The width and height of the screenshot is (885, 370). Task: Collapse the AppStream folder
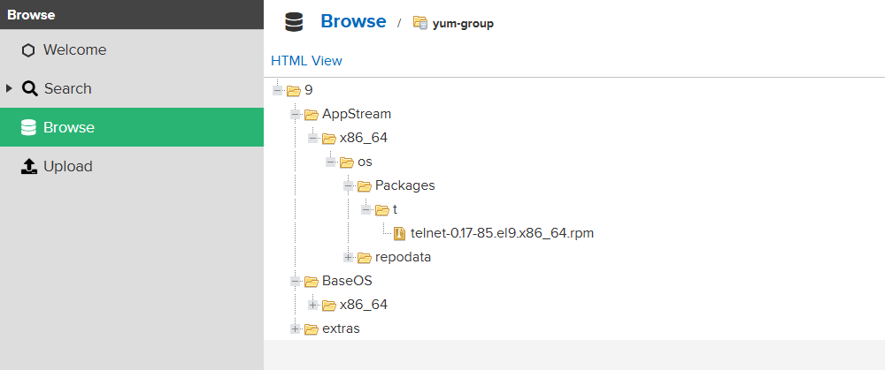296,115
